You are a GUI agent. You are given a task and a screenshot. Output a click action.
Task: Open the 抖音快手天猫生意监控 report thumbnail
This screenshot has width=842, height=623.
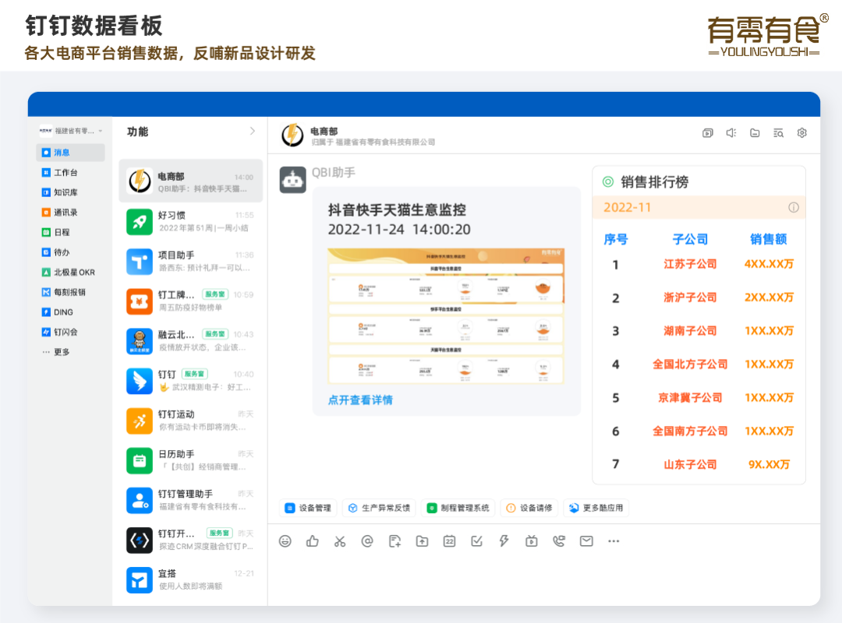point(446,315)
